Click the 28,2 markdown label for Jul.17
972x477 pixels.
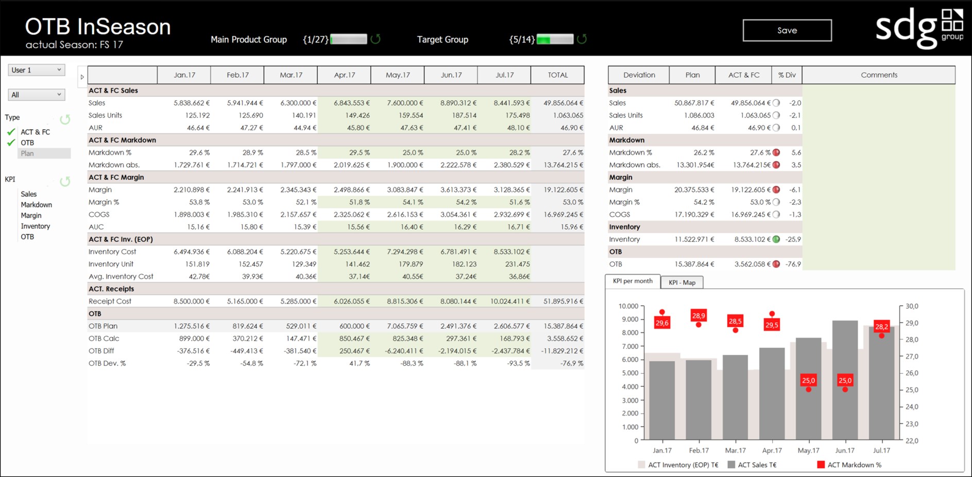tap(882, 326)
